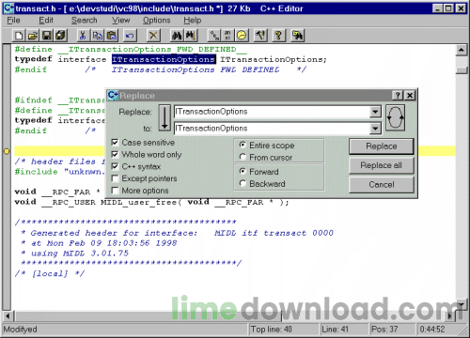Click the Replace all button

tap(382, 165)
